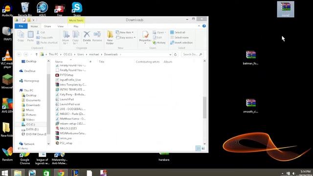This screenshot has height=176, width=313.
Task: Click Copy path in the ribbon
Action: 45,38
